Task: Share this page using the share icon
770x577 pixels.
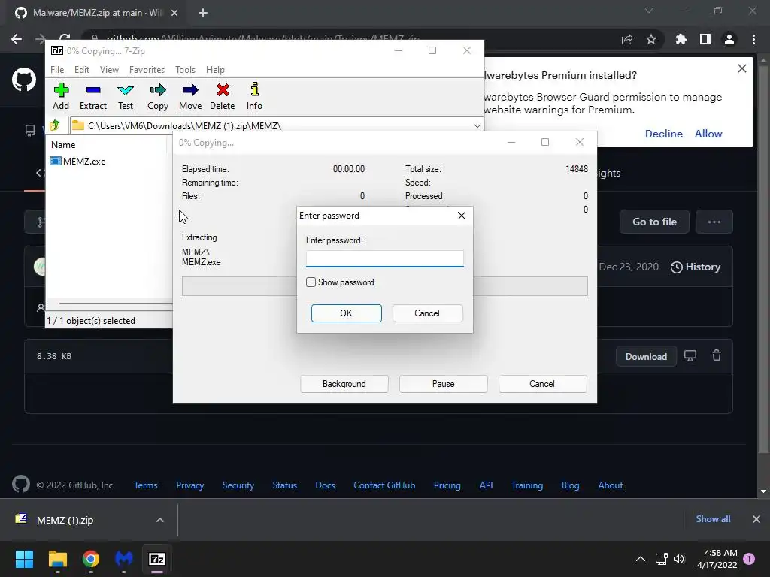Action: click(x=627, y=39)
